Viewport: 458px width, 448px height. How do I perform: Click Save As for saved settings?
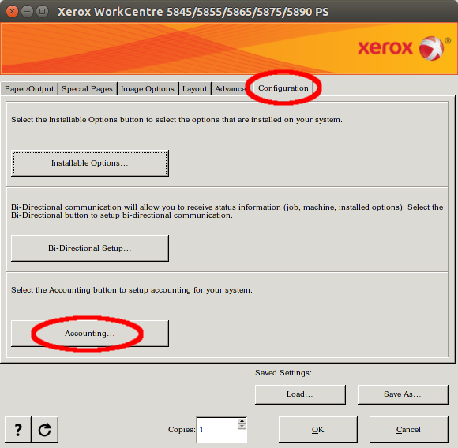(x=403, y=394)
